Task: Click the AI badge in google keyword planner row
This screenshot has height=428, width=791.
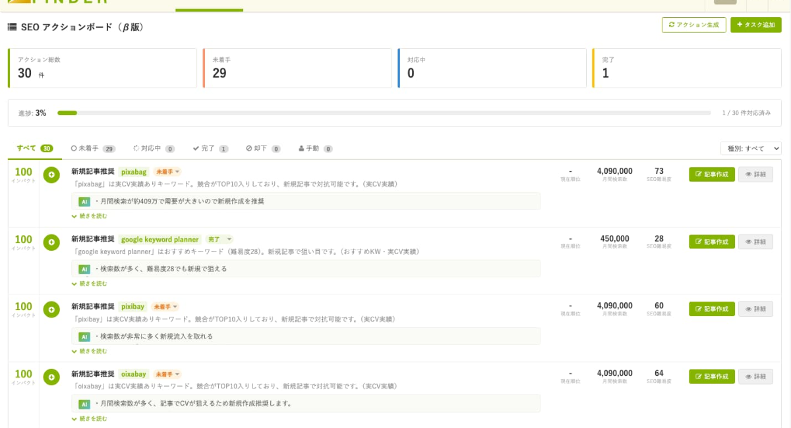Action: coord(84,269)
